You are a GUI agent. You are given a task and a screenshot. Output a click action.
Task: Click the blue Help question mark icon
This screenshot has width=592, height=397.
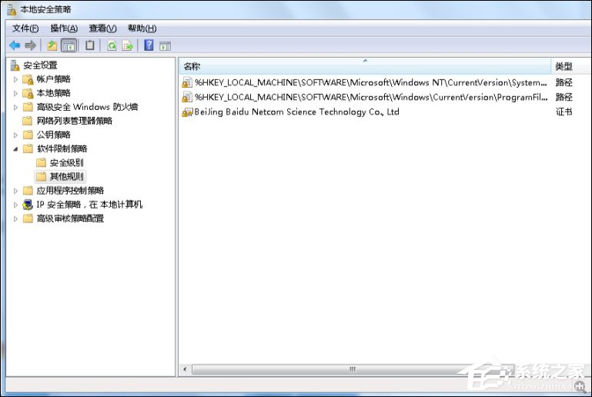[x=149, y=45]
